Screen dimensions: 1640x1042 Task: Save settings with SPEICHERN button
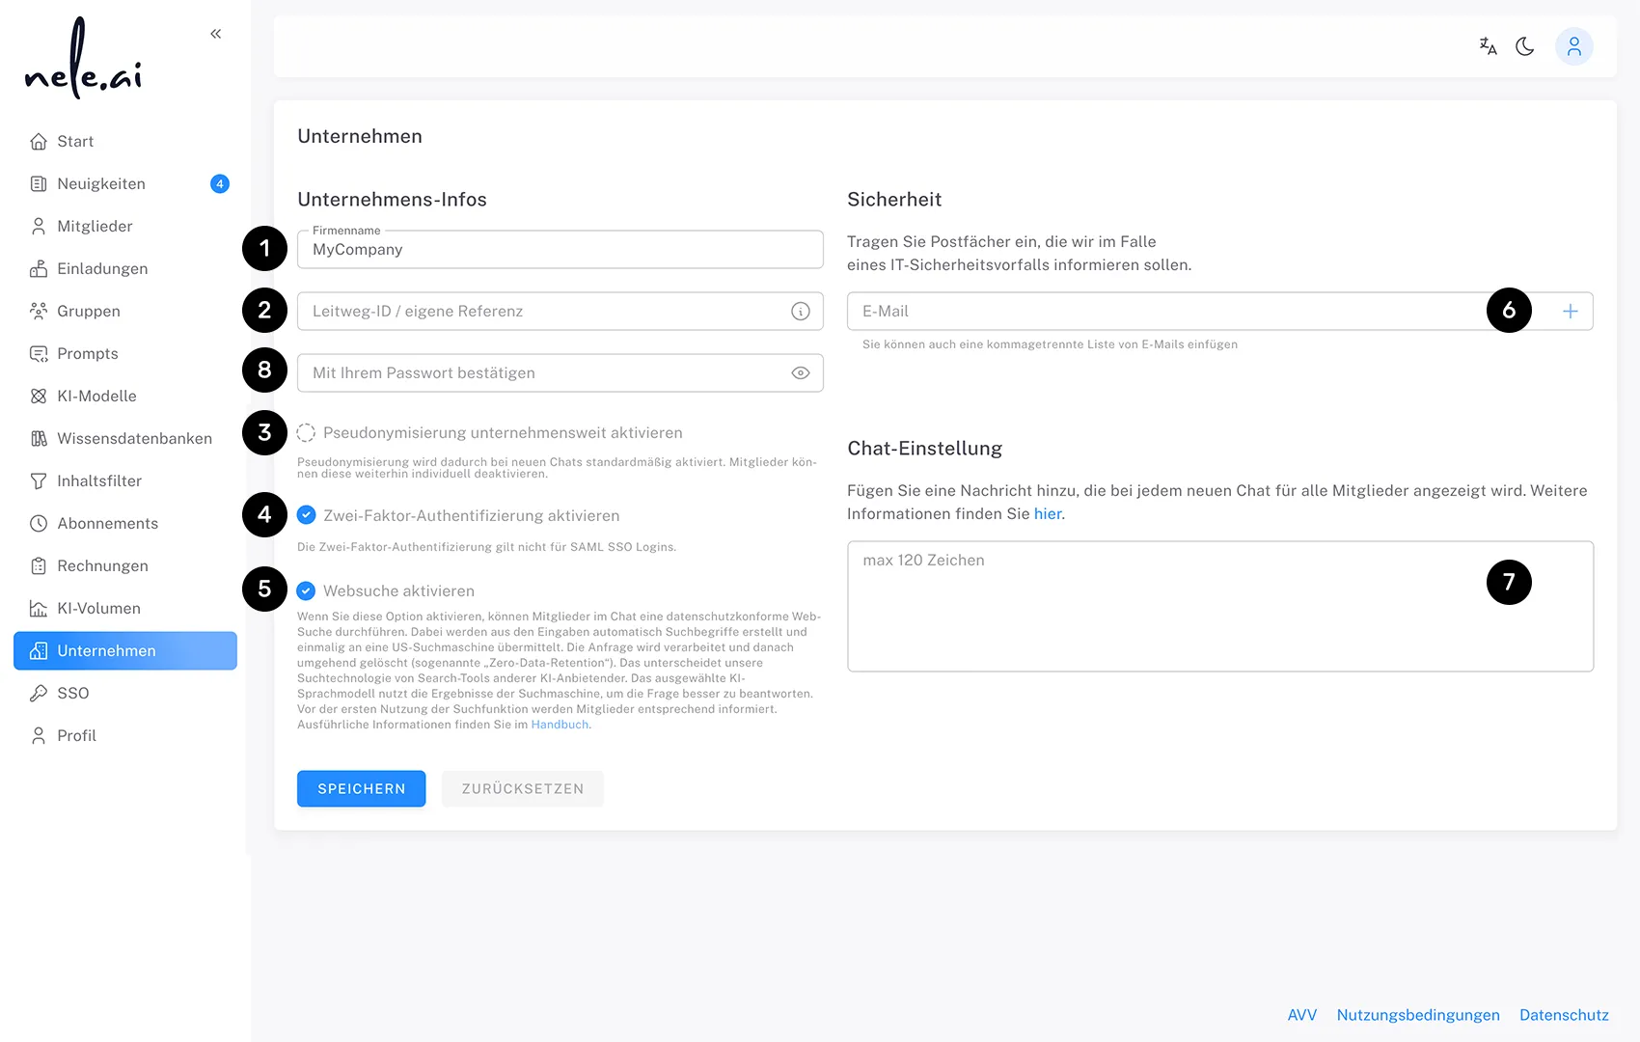tap(361, 788)
